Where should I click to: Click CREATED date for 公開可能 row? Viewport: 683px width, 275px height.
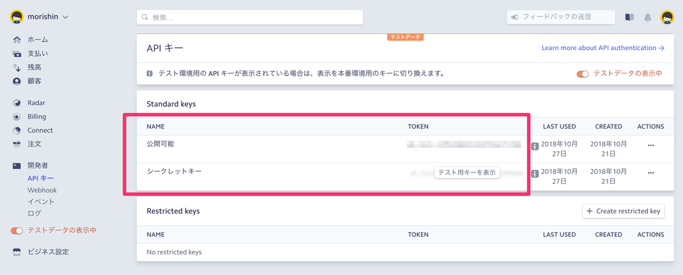[608, 148]
